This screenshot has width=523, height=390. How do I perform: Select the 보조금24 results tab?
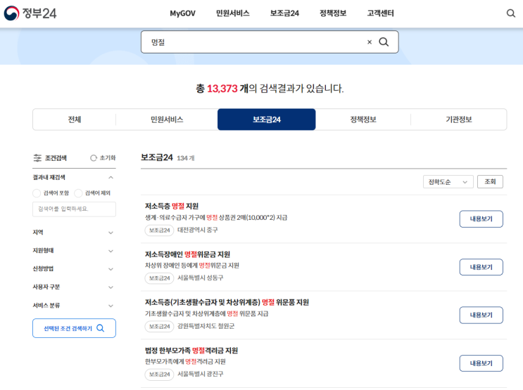tap(267, 119)
